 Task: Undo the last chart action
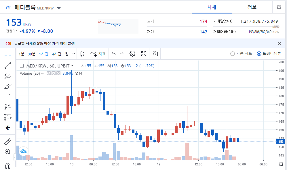114,54
